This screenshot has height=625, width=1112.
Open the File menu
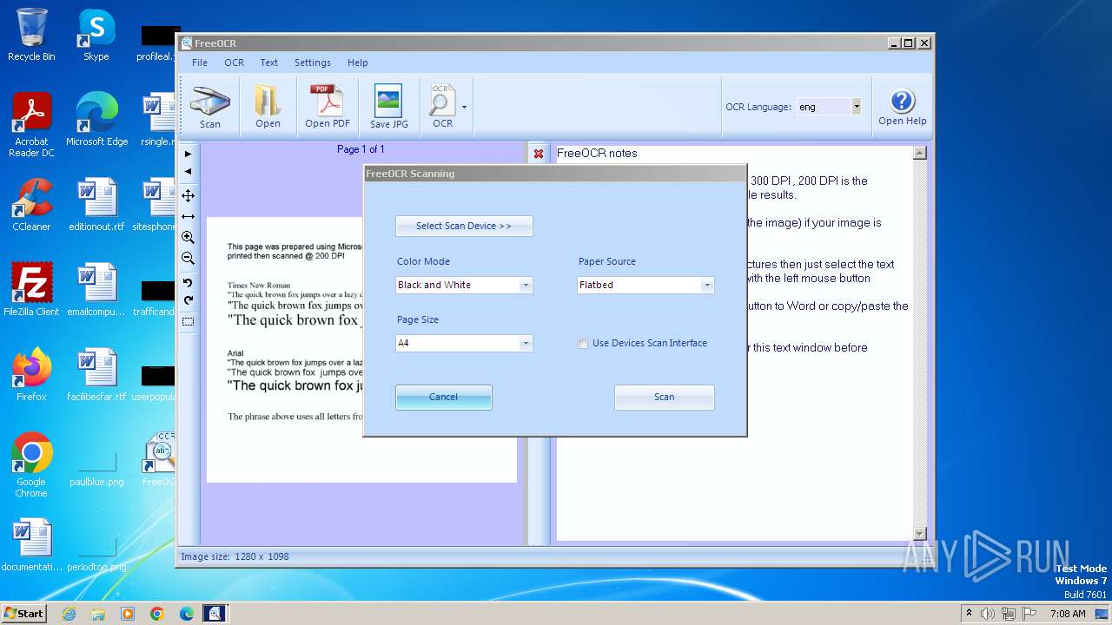(200, 62)
